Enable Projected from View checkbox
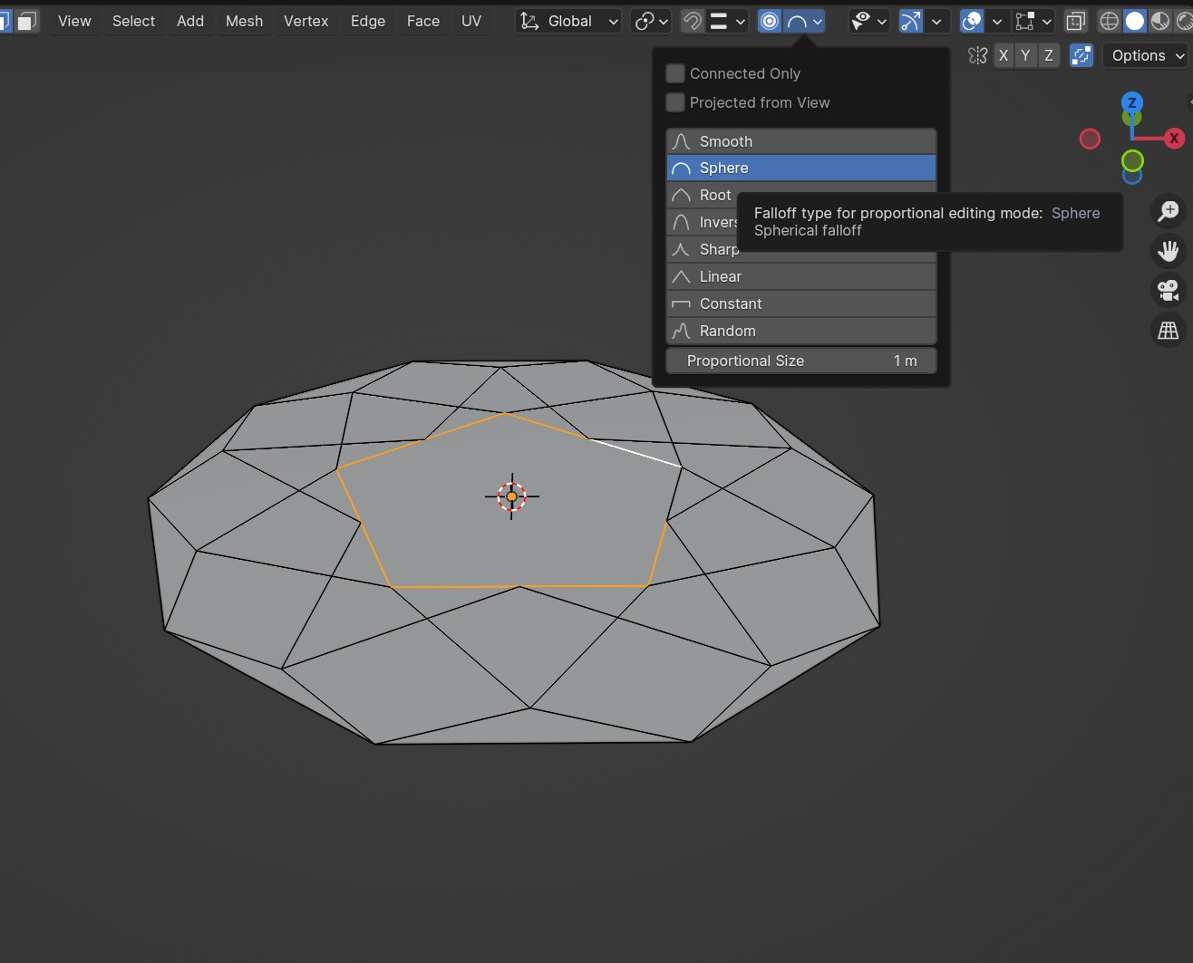The width and height of the screenshot is (1193, 963). (675, 102)
